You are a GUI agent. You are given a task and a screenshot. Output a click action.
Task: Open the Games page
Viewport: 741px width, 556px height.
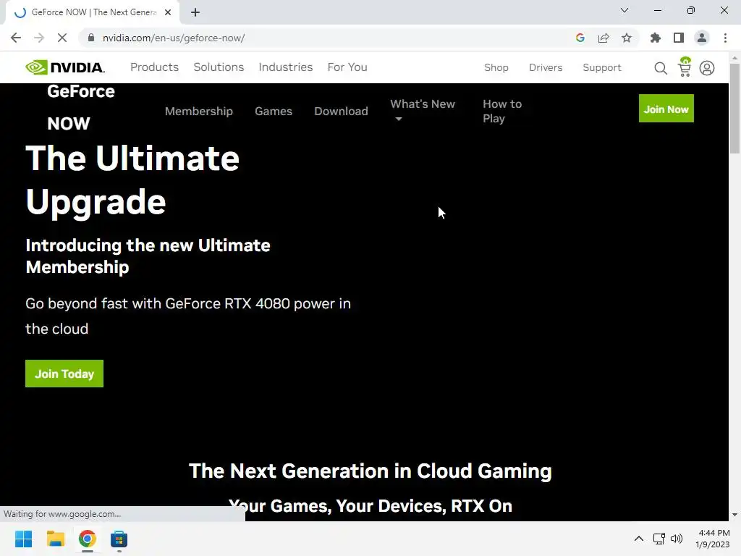pyautogui.click(x=274, y=111)
